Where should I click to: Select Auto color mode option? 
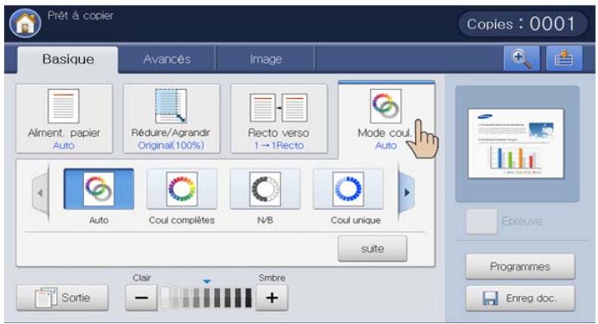tap(99, 189)
